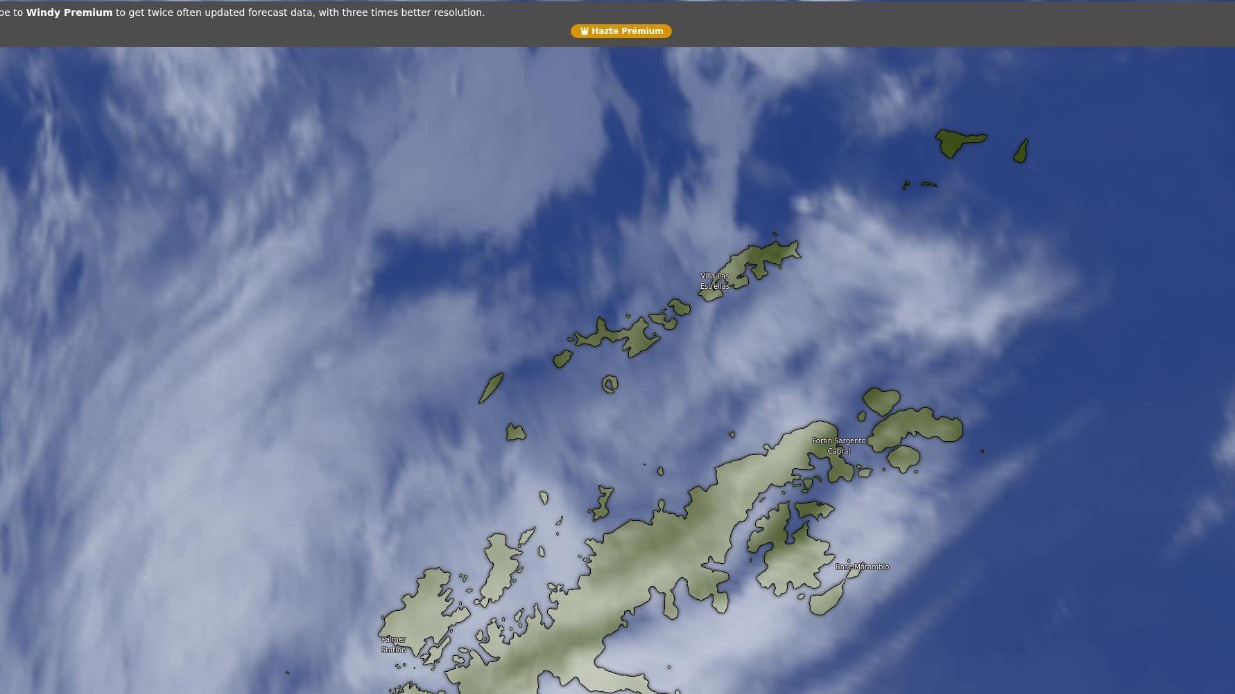Click the rounded island north of the Fortín Sargento Cabral island
The width and height of the screenshot is (1235, 694).
point(881,400)
